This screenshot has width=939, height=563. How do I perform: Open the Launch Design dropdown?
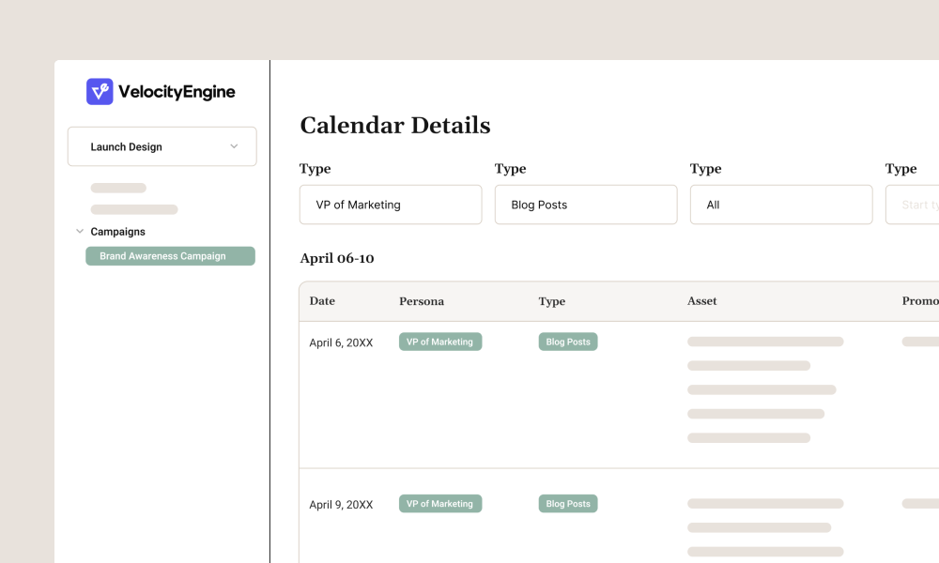[x=162, y=147]
